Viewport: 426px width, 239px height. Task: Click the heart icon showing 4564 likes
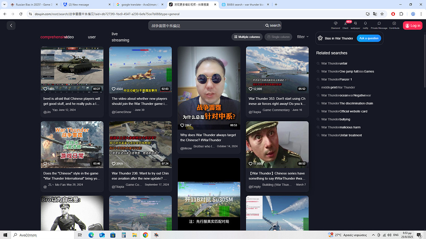[114, 89]
